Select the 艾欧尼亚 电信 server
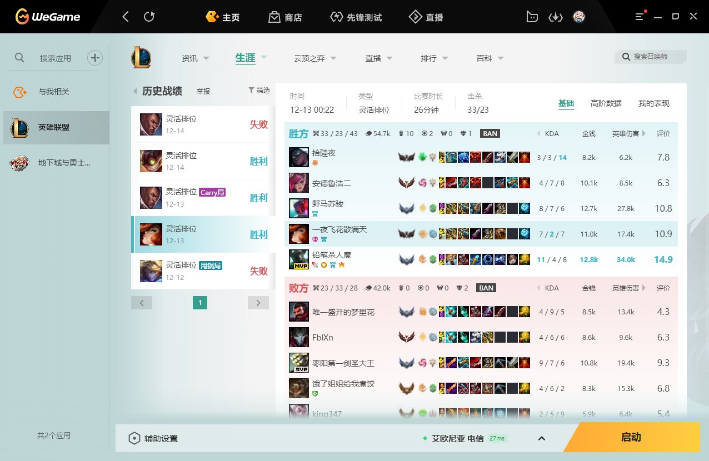This screenshot has height=461, width=709. pos(458,438)
